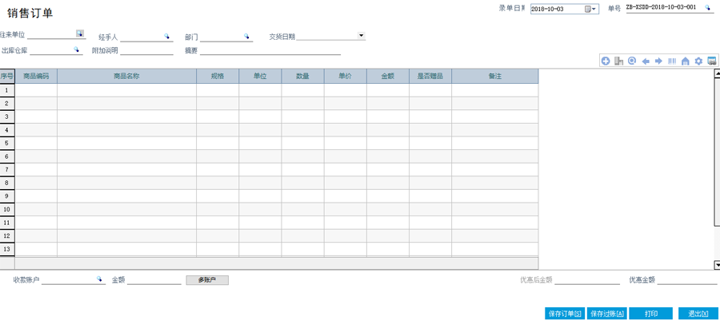The width and height of the screenshot is (720, 320).
Task: Click the 优惠后金额 field
Action: point(587,280)
